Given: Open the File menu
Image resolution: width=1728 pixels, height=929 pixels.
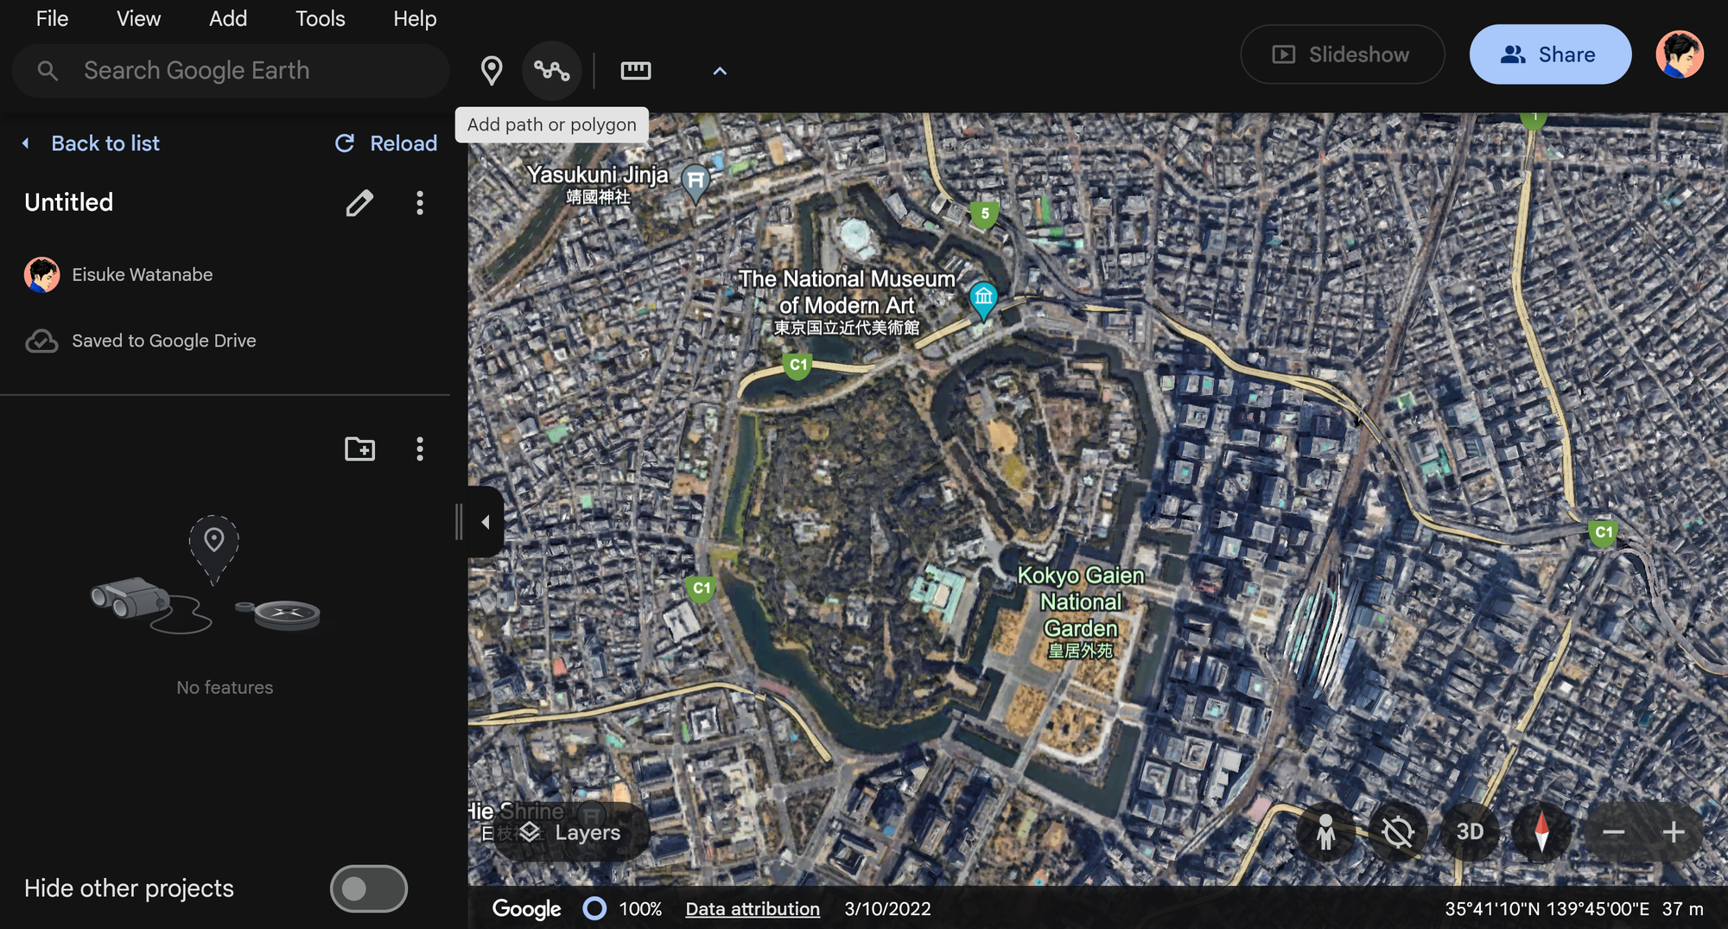Looking at the screenshot, I should pos(52,18).
